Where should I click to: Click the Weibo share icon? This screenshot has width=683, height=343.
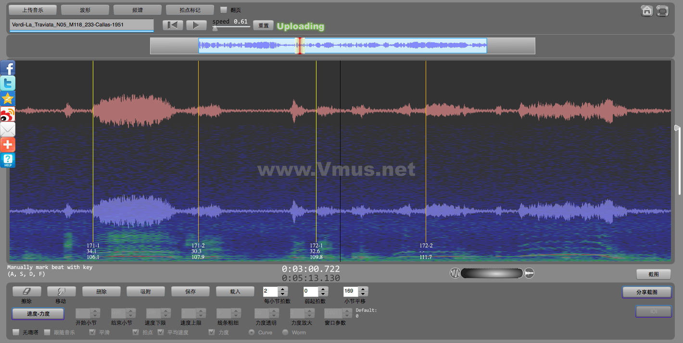[x=8, y=114]
